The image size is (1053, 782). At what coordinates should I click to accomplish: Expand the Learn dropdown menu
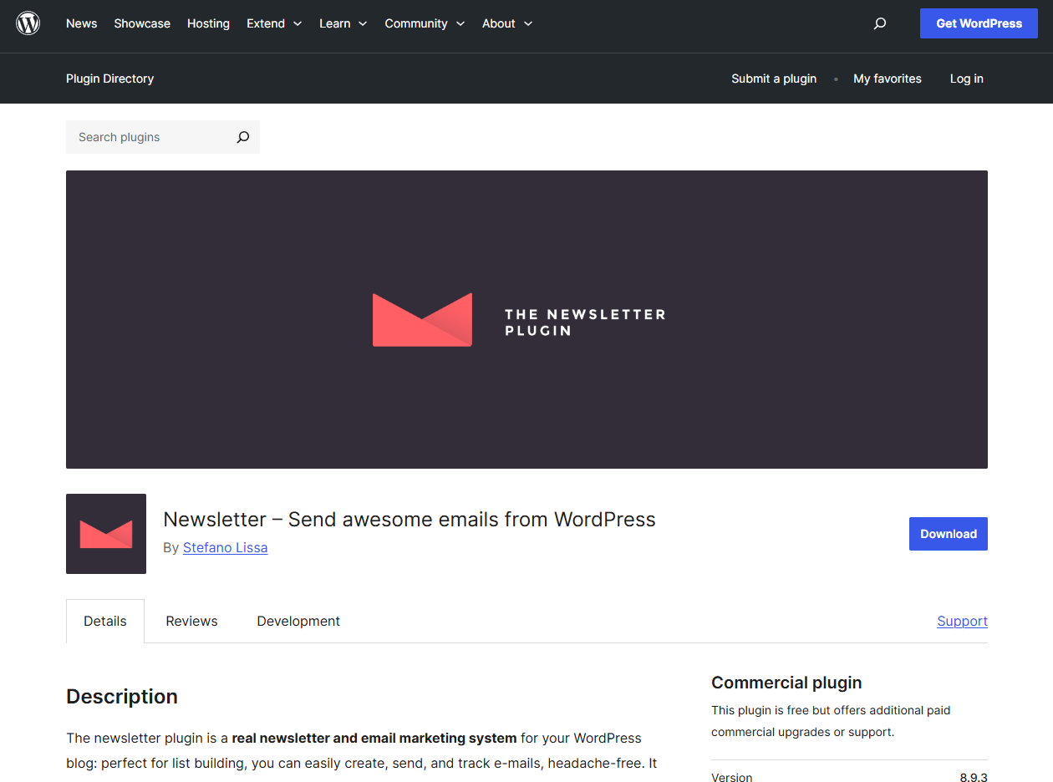tap(343, 23)
